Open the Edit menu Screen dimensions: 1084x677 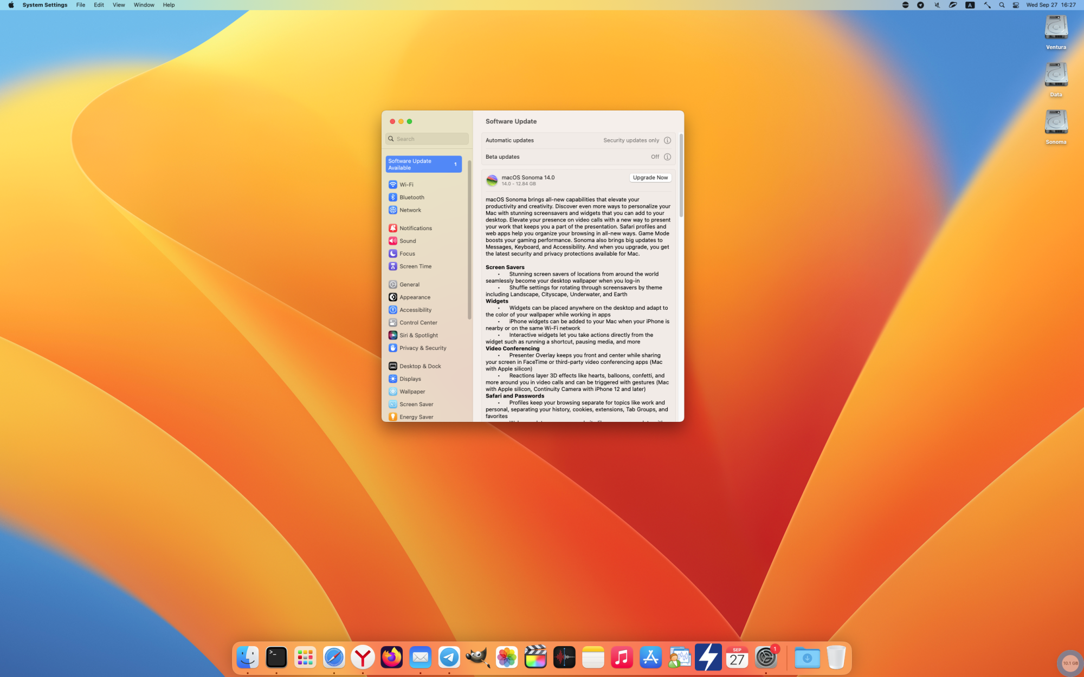coord(99,5)
